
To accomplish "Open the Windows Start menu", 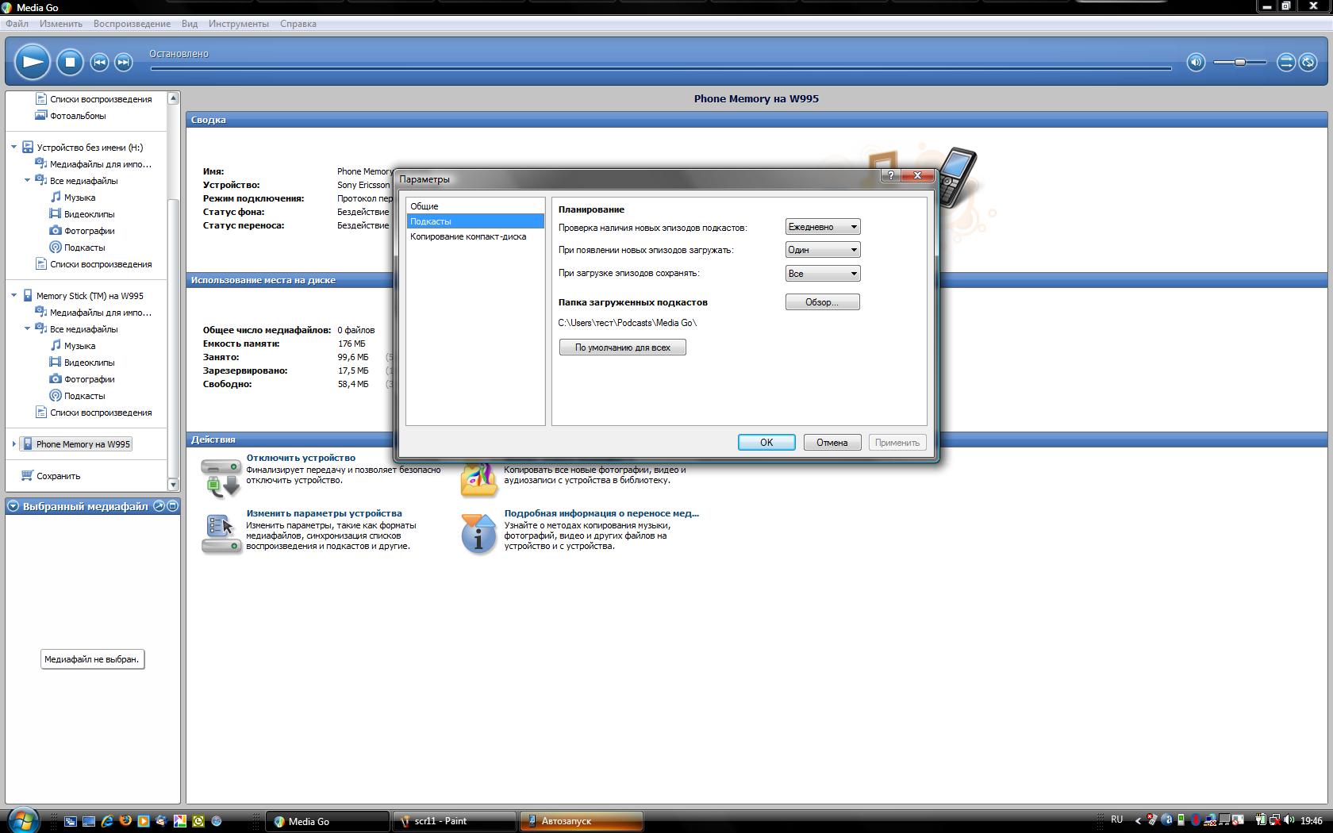I will coord(21,820).
